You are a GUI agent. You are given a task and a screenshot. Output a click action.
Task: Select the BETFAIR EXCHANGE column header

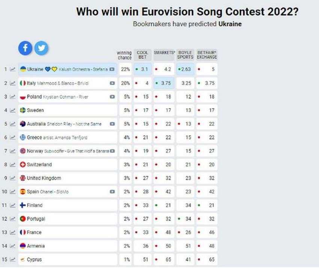[207, 55]
